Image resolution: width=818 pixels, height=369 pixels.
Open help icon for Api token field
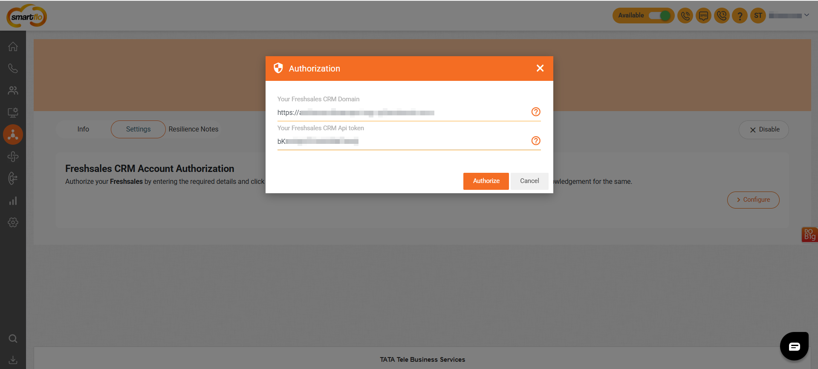[x=536, y=141]
